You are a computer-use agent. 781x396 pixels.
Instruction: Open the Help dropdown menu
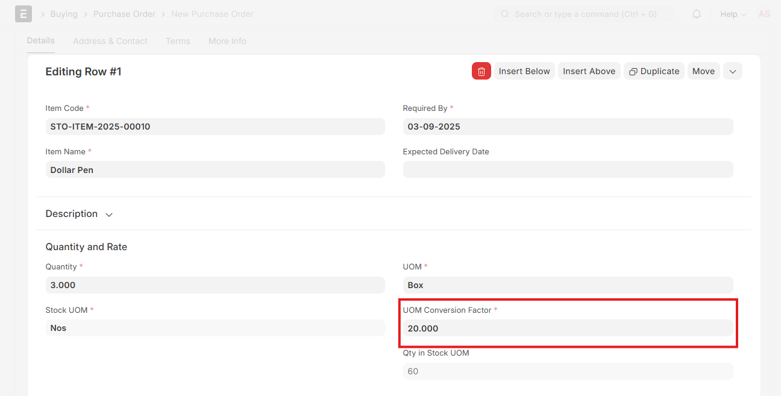pyautogui.click(x=733, y=14)
